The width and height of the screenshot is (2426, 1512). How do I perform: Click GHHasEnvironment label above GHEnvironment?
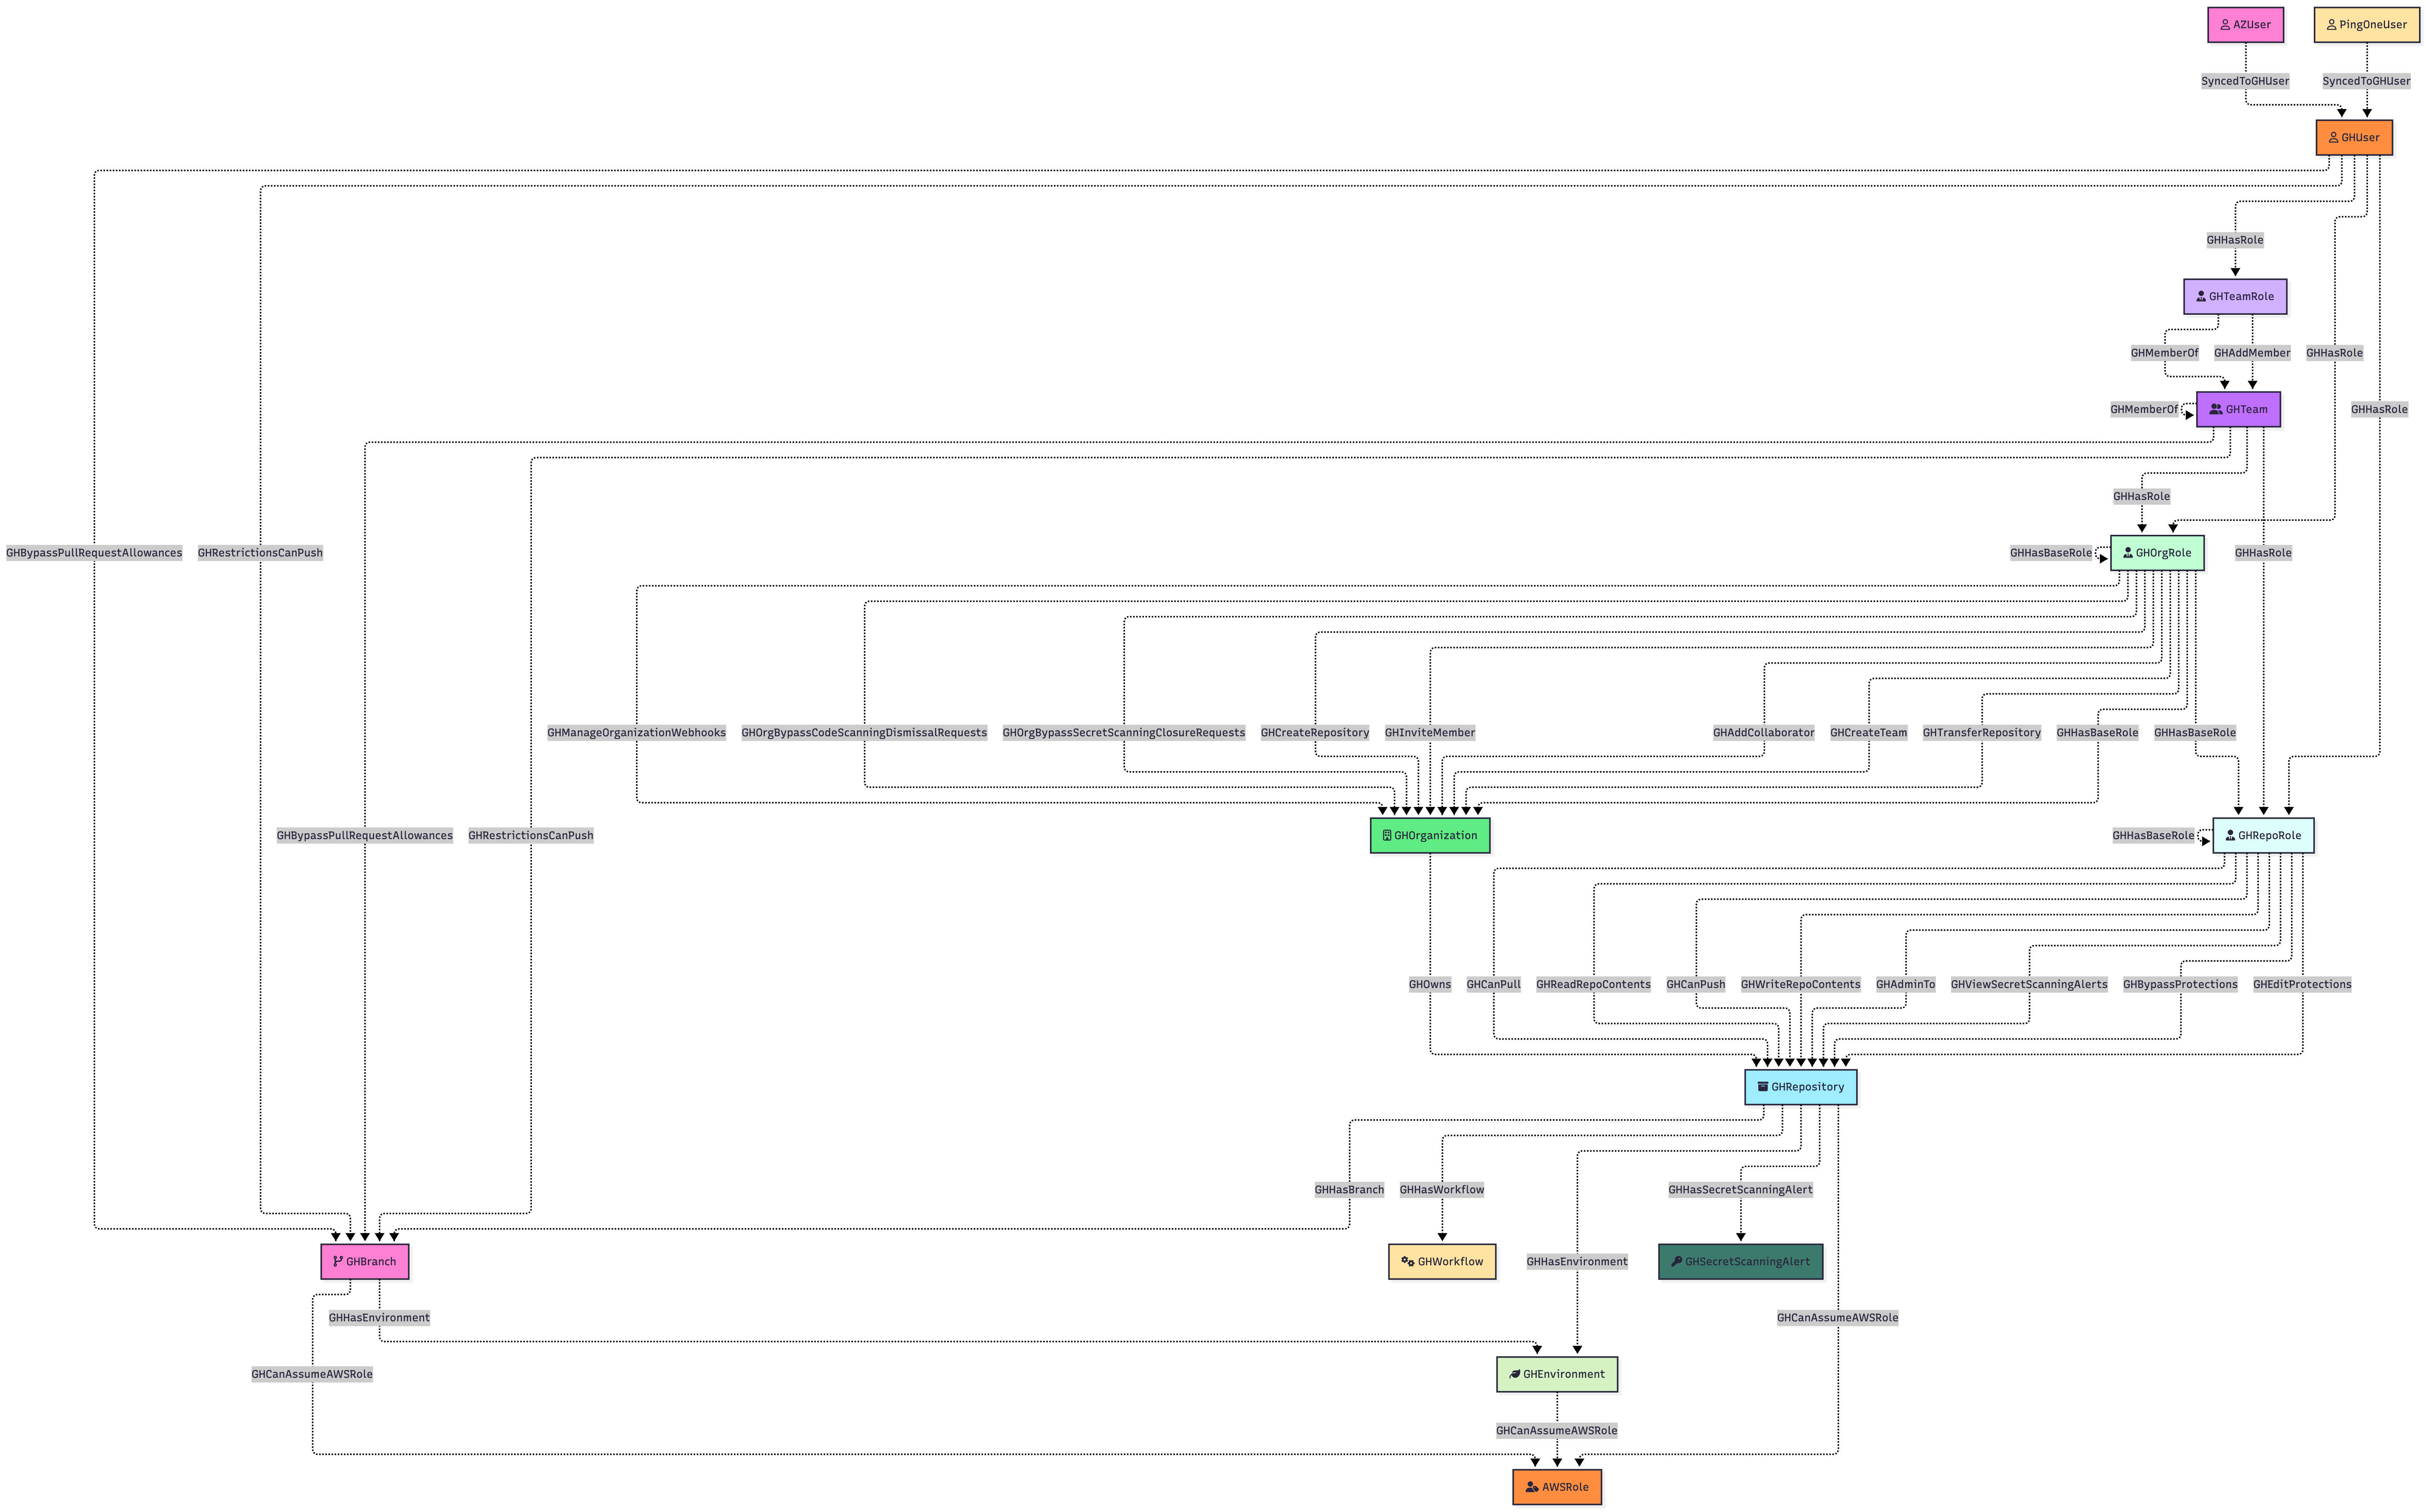click(x=1577, y=1262)
